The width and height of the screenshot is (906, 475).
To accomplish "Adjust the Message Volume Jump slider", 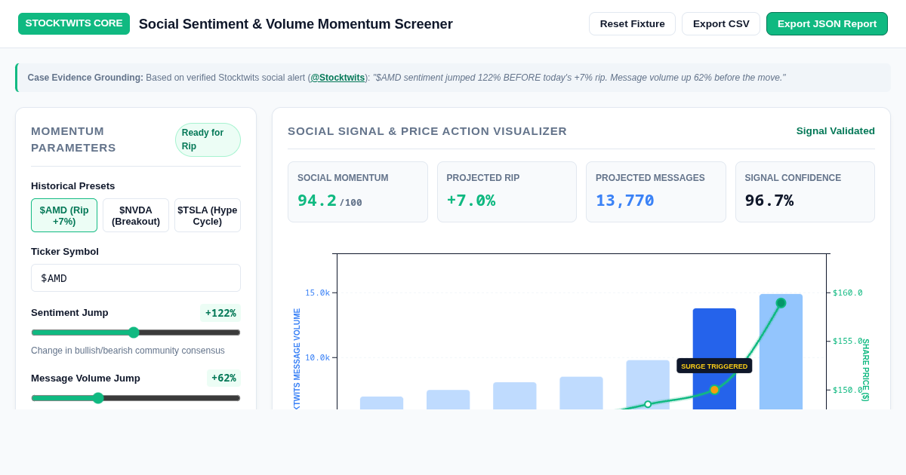I will coord(136,398).
